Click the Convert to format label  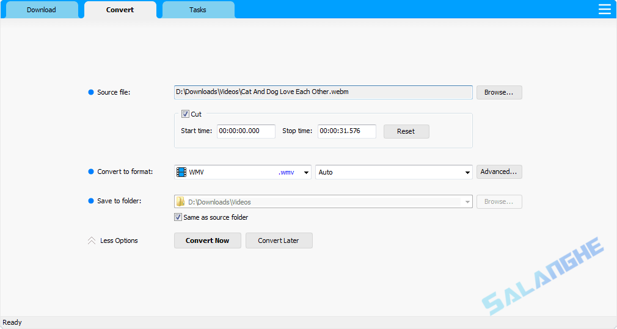click(x=125, y=172)
